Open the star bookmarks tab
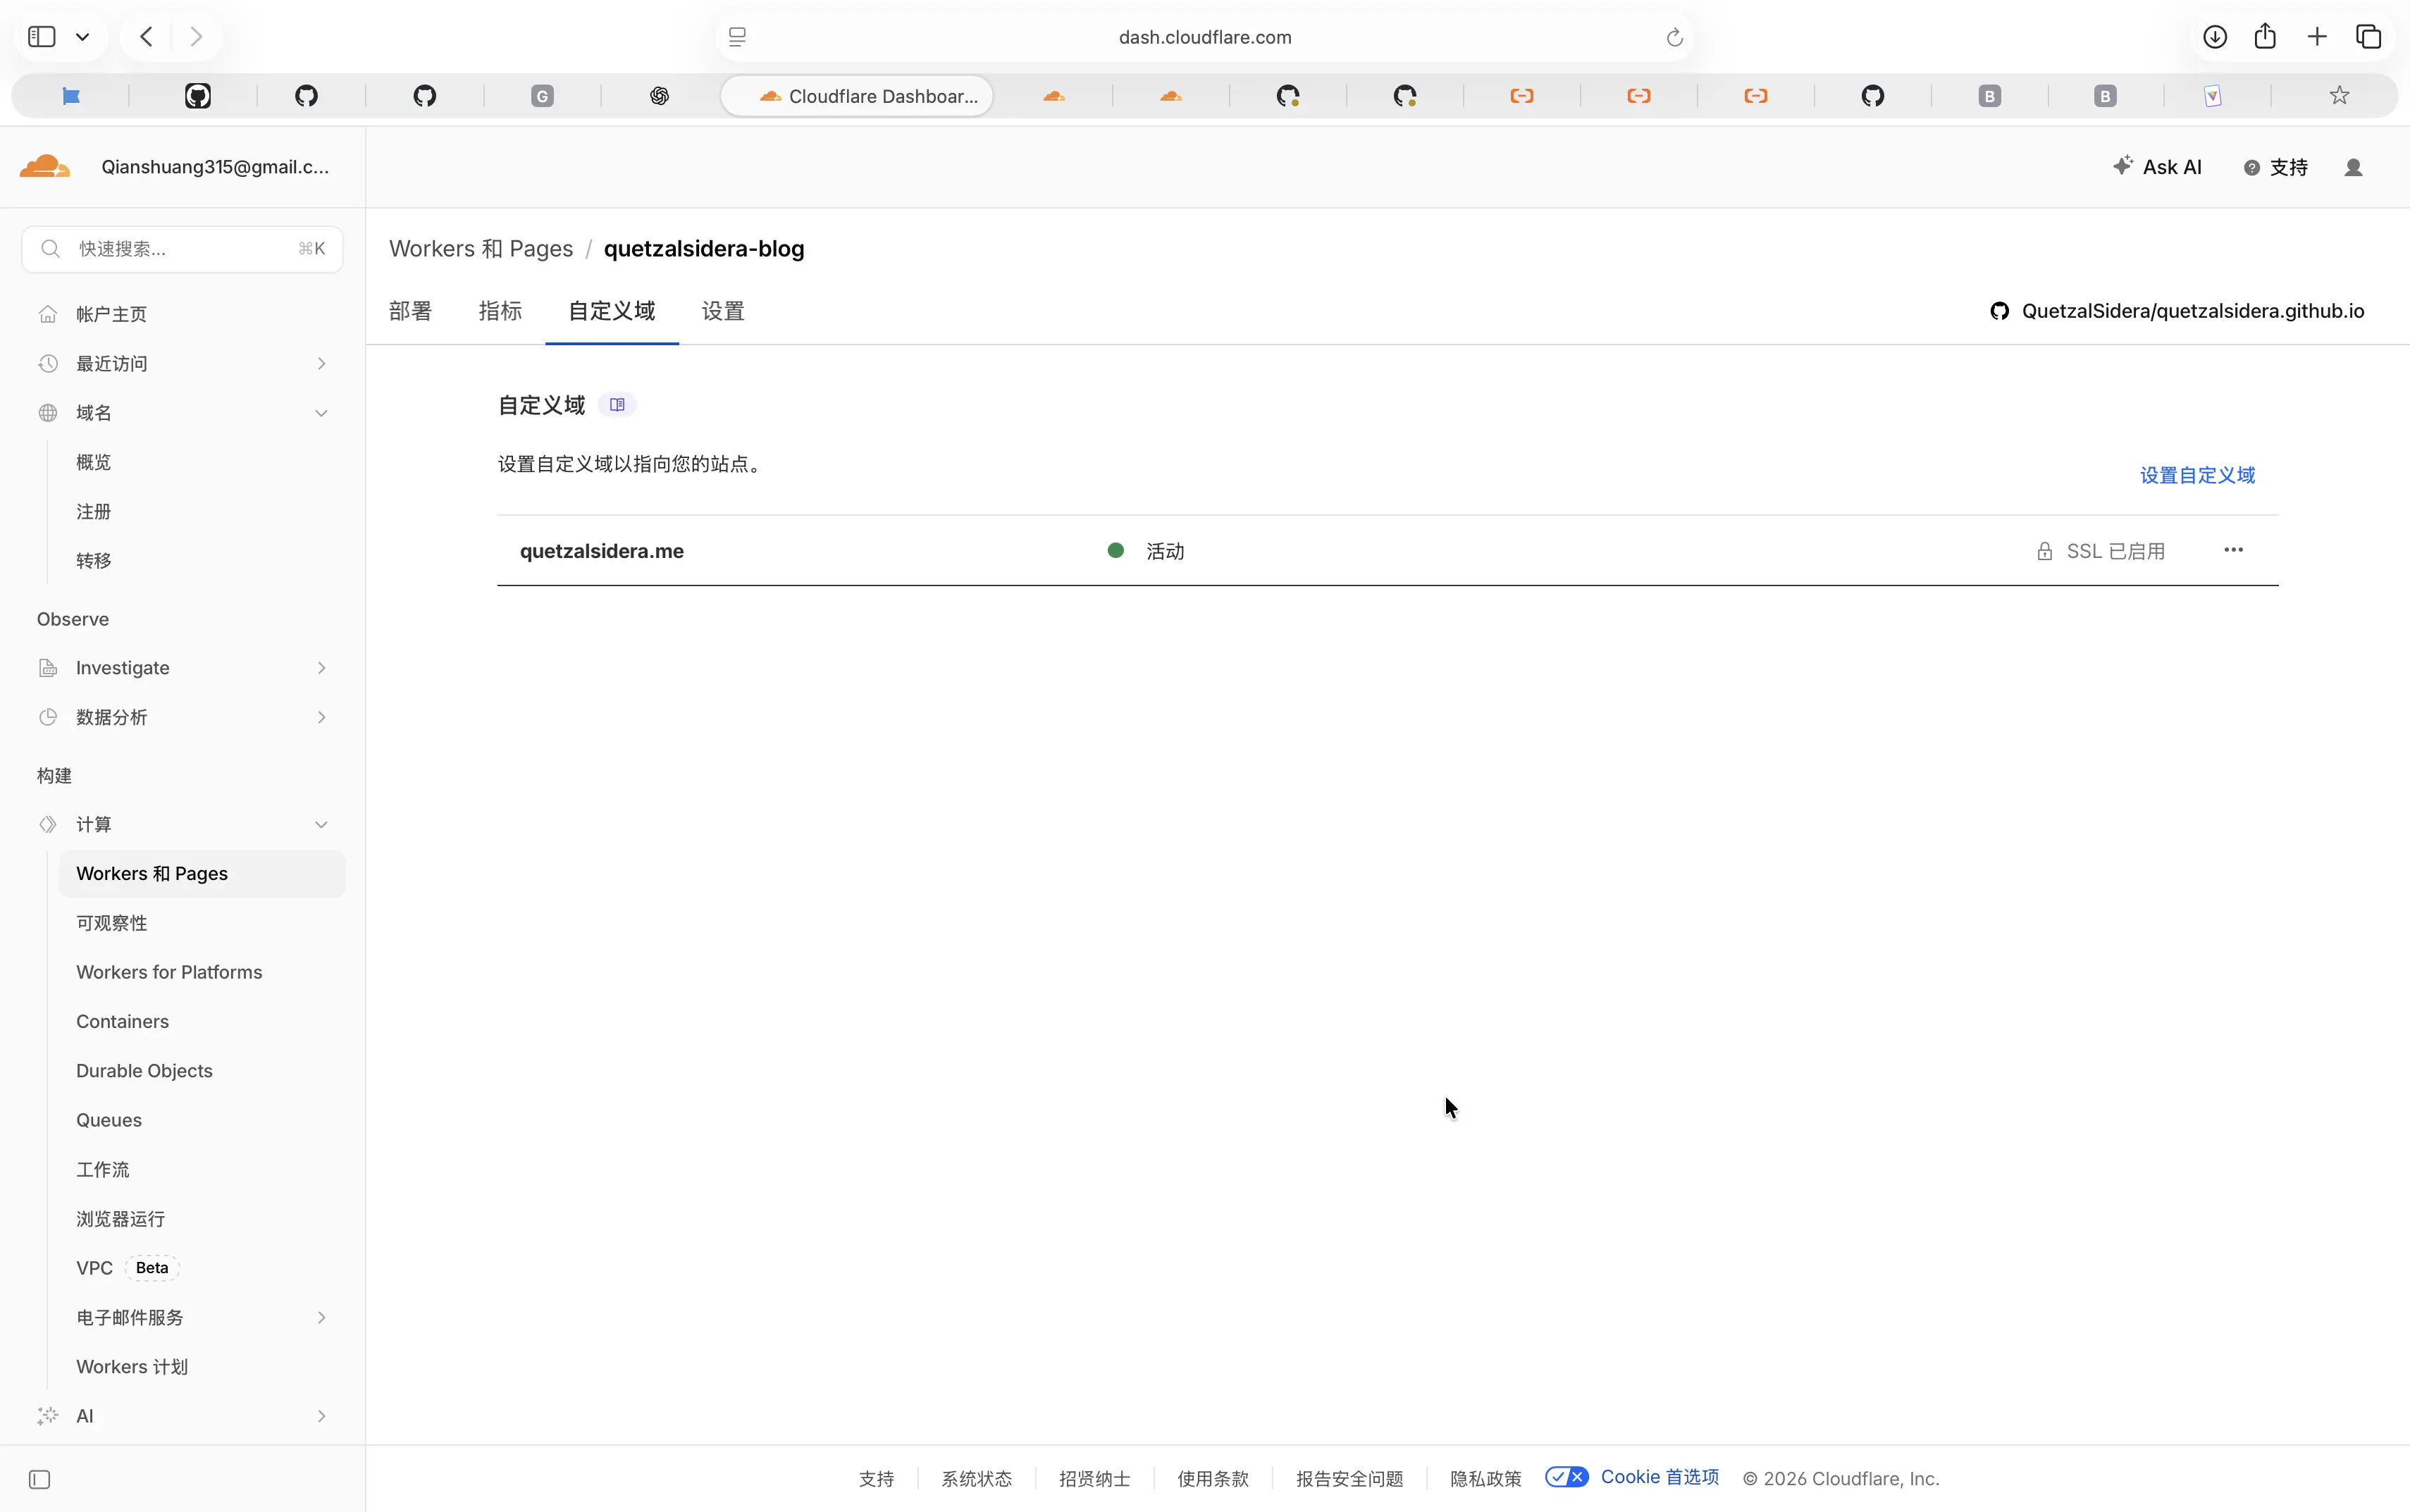This screenshot has height=1512, width=2410. tap(2339, 96)
